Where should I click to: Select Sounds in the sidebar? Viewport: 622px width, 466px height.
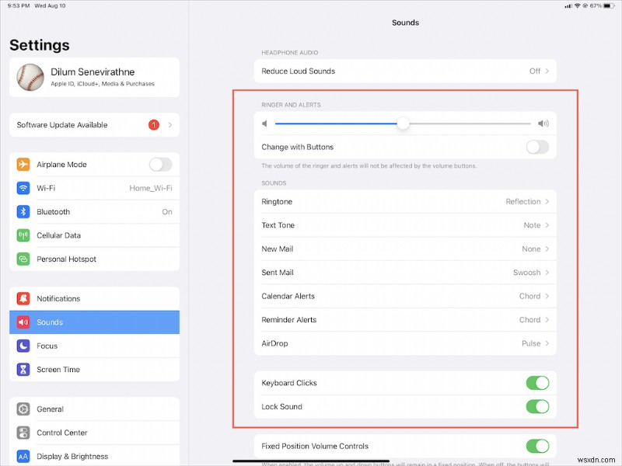[93, 322]
